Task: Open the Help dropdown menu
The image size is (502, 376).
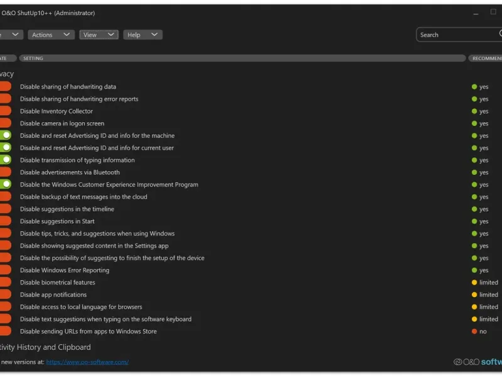Action: [x=142, y=34]
